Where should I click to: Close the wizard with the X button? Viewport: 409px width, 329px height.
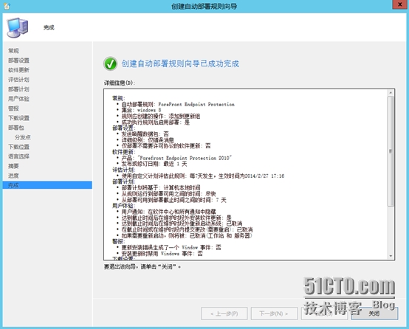click(x=400, y=4)
